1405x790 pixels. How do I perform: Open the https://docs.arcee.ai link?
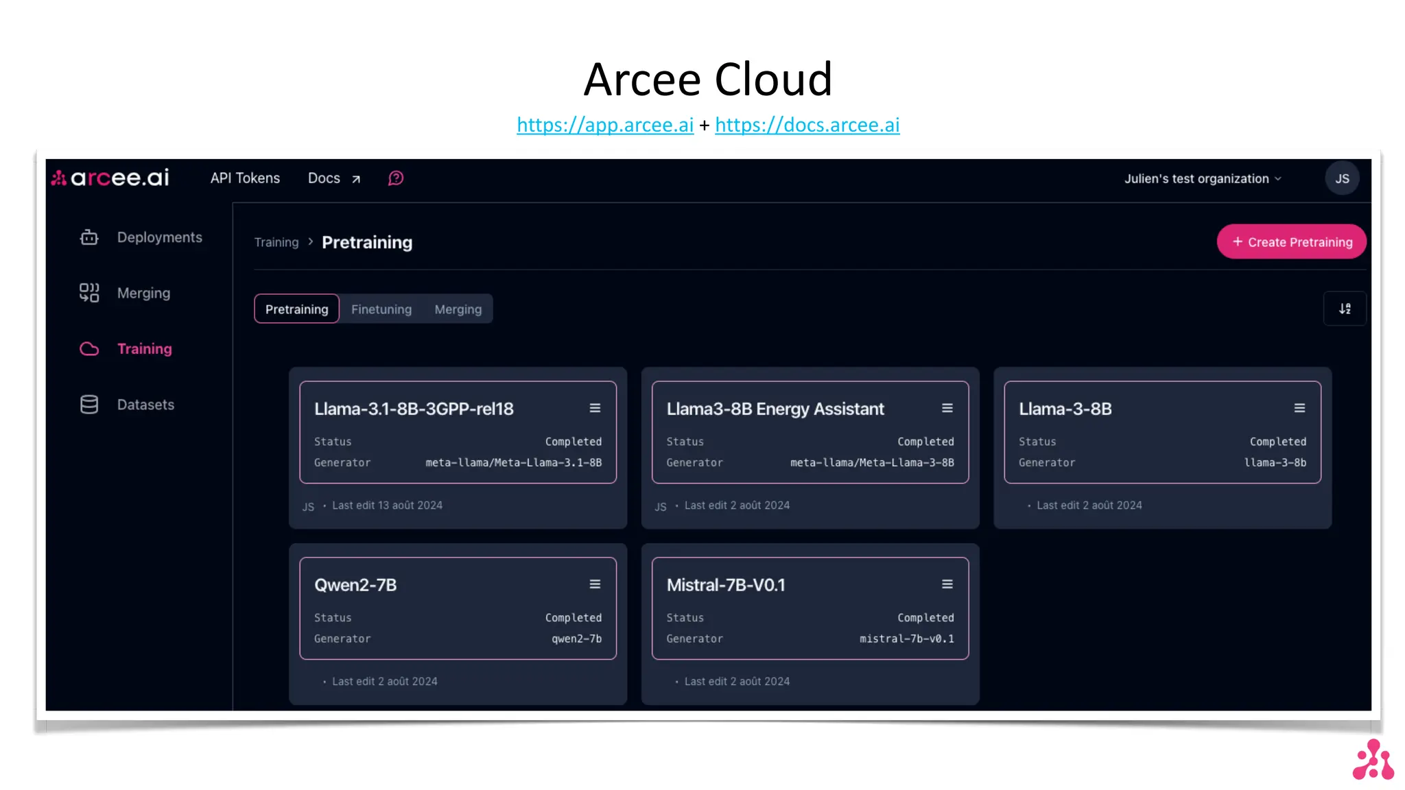pos(807,125)
